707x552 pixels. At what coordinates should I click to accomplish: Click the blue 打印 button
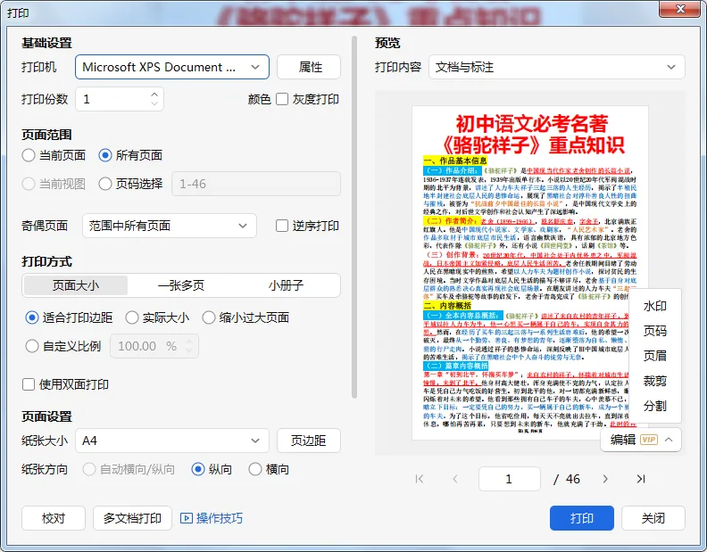[582, 518]
